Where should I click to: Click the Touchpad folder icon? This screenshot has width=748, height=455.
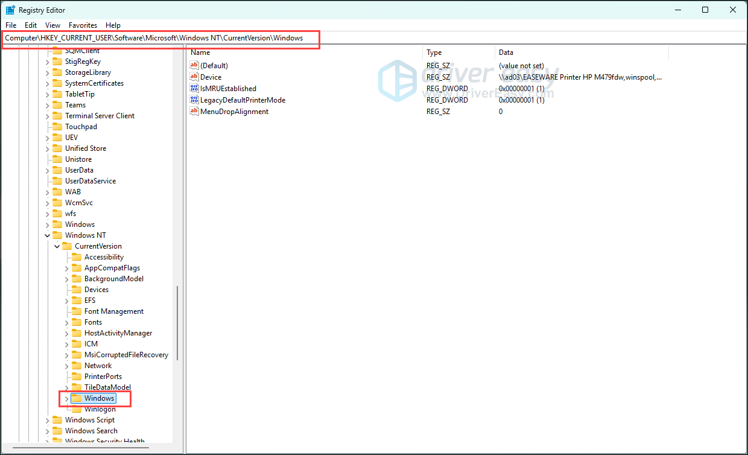57,127
